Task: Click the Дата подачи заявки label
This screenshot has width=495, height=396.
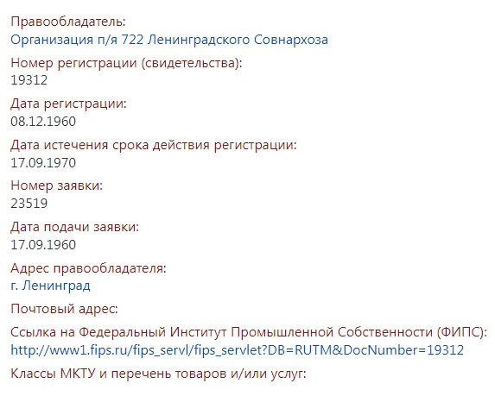Action: click(x=75, y=227)
